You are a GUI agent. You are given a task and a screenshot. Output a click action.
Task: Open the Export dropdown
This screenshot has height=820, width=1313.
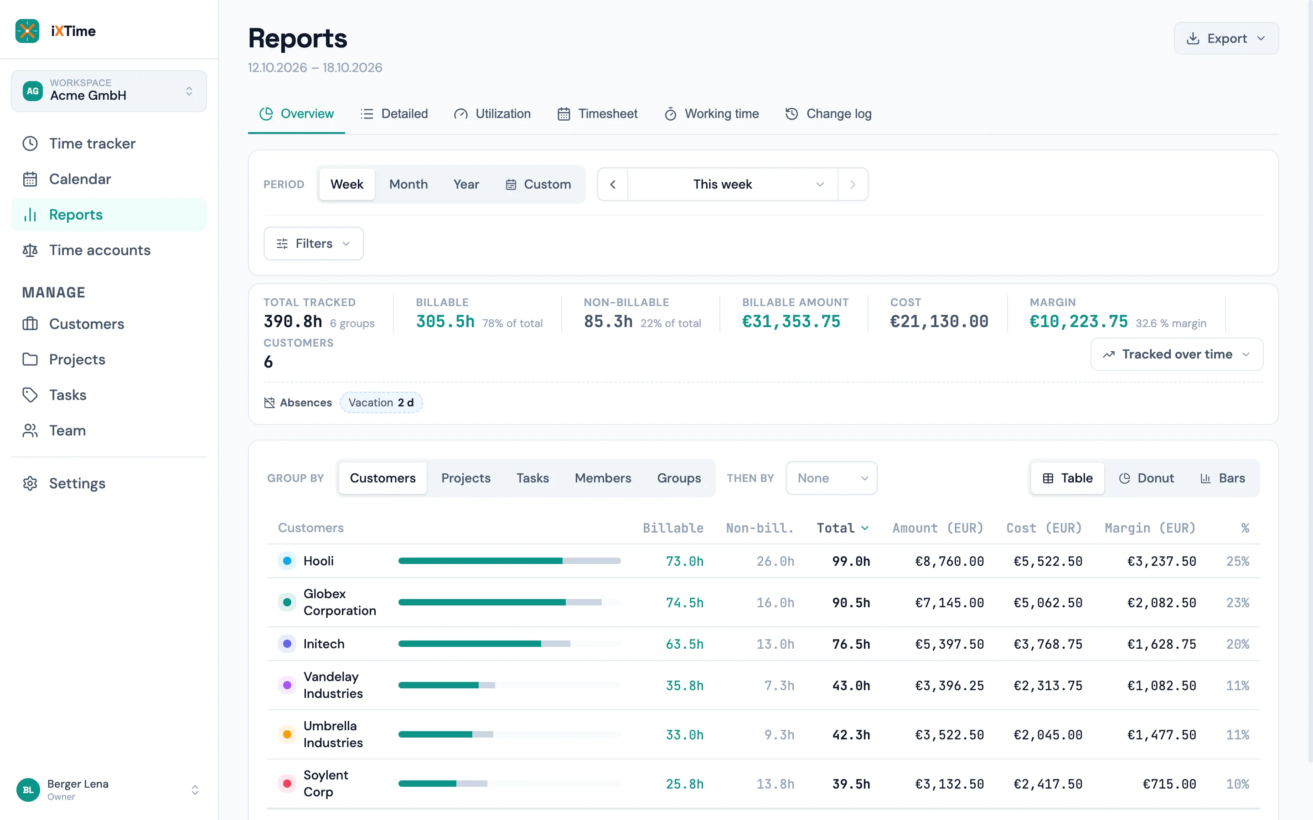1226,39
